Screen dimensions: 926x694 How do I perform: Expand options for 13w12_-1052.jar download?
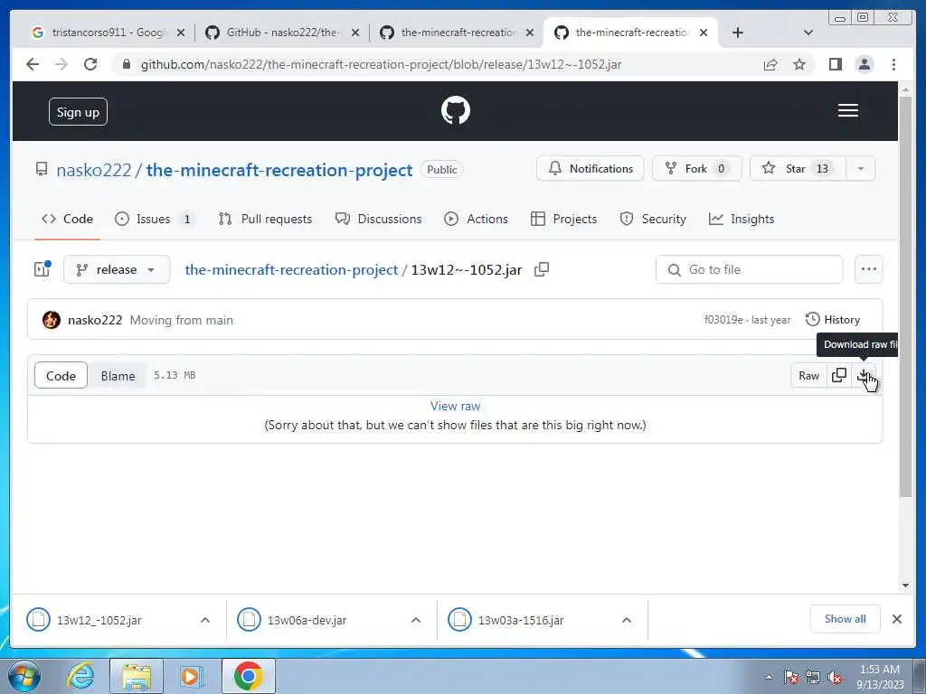205,620
